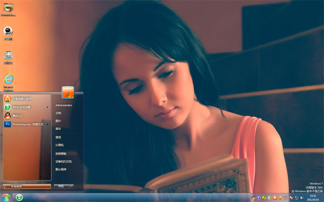Open 音乐 in the Start menu
324x202 pixels.
point(58,129)
